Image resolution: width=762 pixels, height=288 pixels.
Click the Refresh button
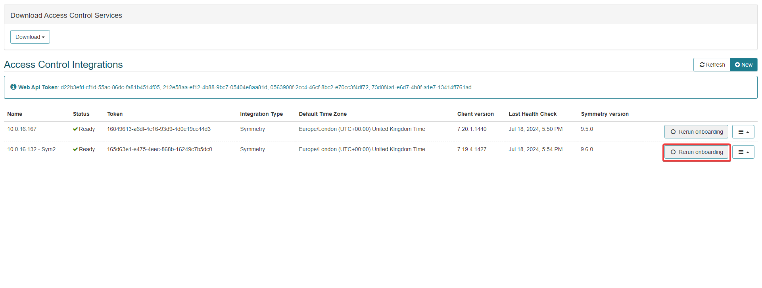pyautogui.click(x=712, y=65)
